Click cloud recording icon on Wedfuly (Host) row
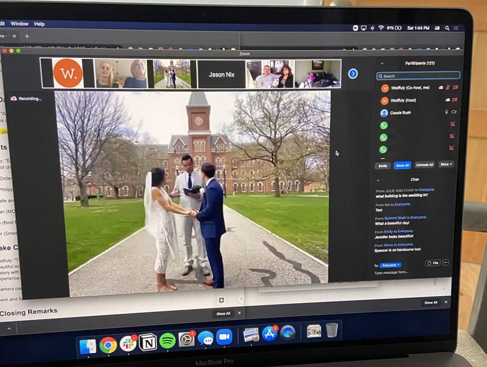 [448, 100]
